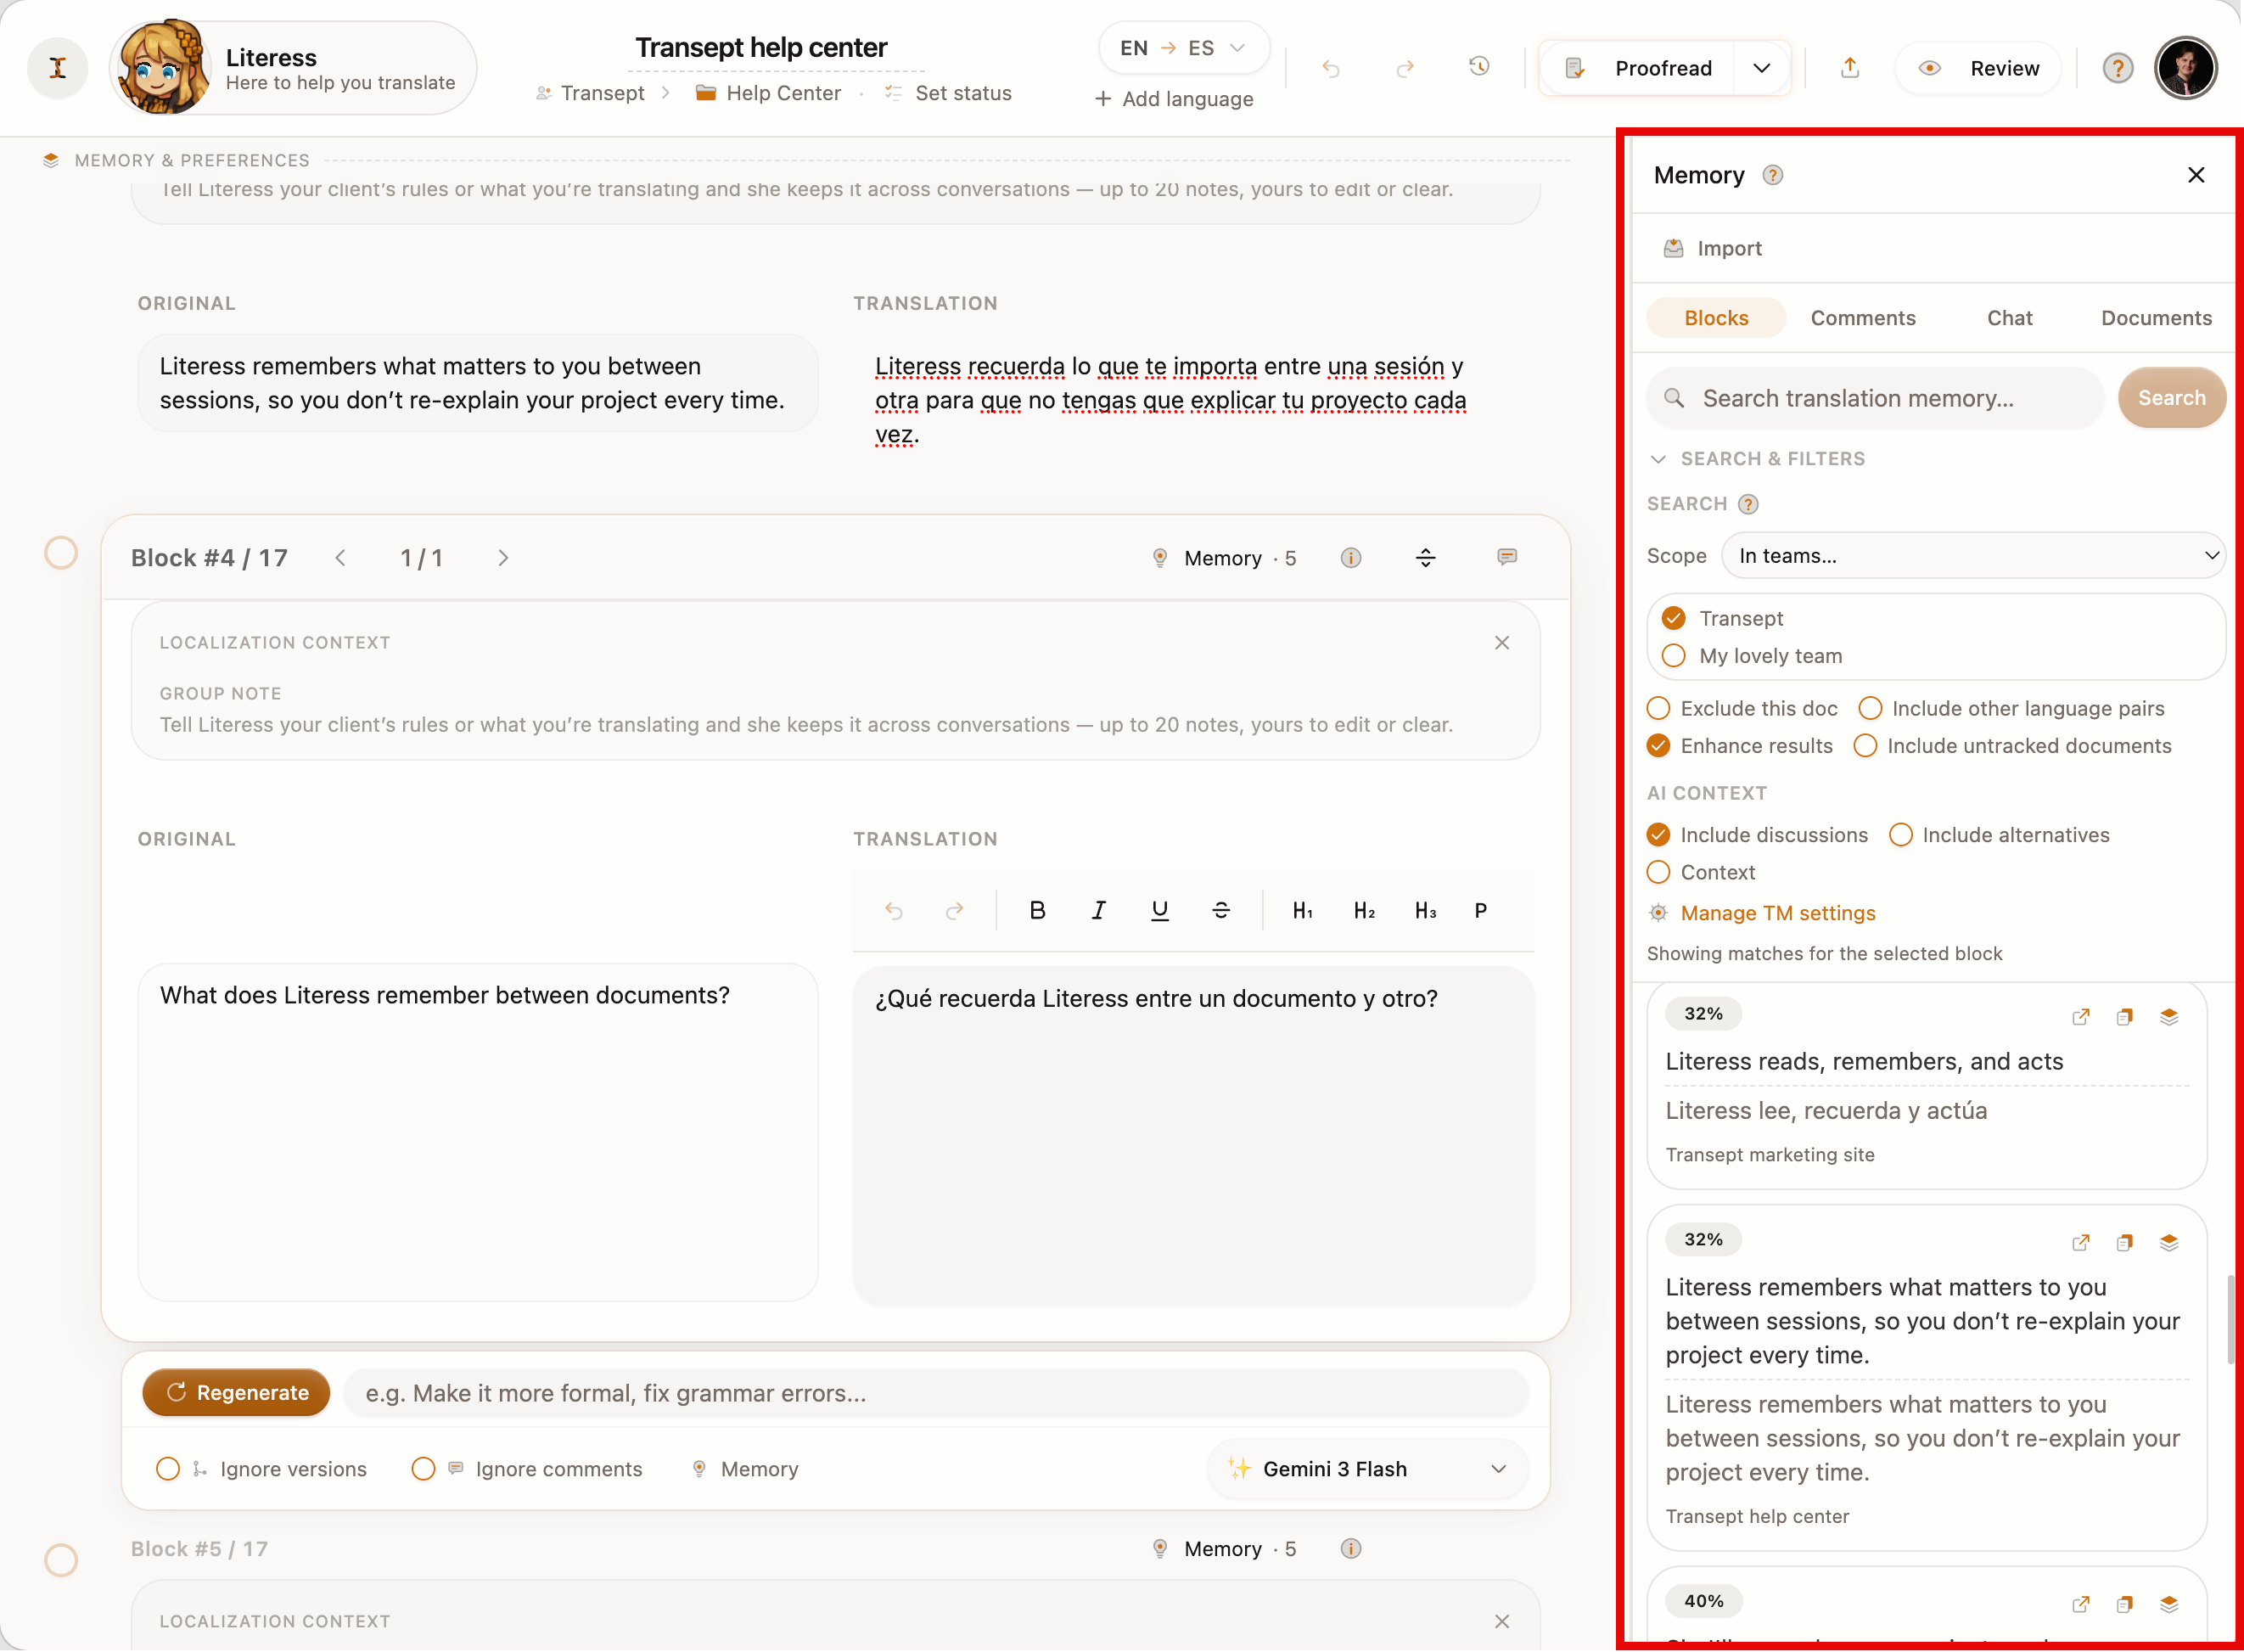This screenshot has width=2244, height=1652.
Task: Open the version history clock icon
Action: click(1479, 67)
